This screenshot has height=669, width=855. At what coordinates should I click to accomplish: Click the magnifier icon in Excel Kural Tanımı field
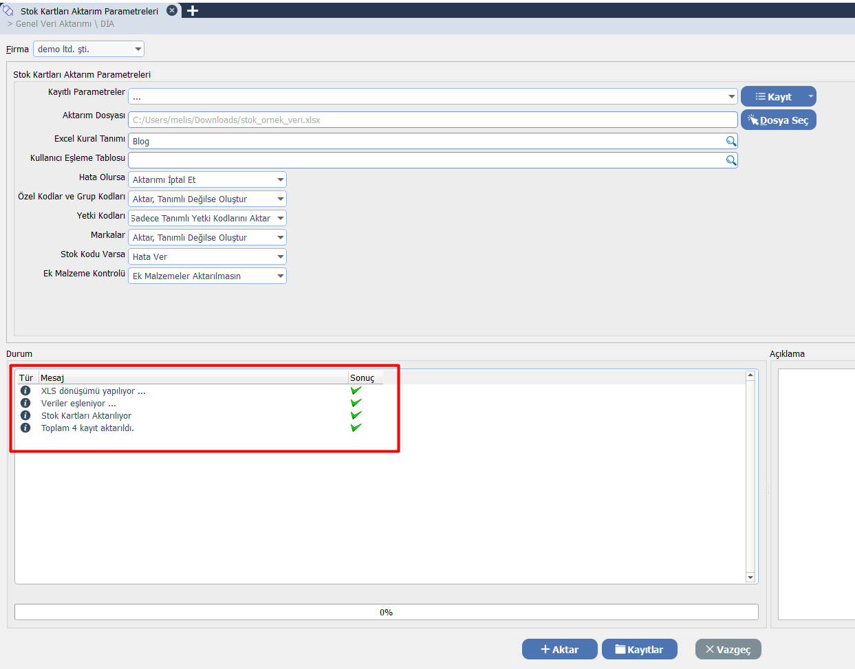click(x=730, y=141)
